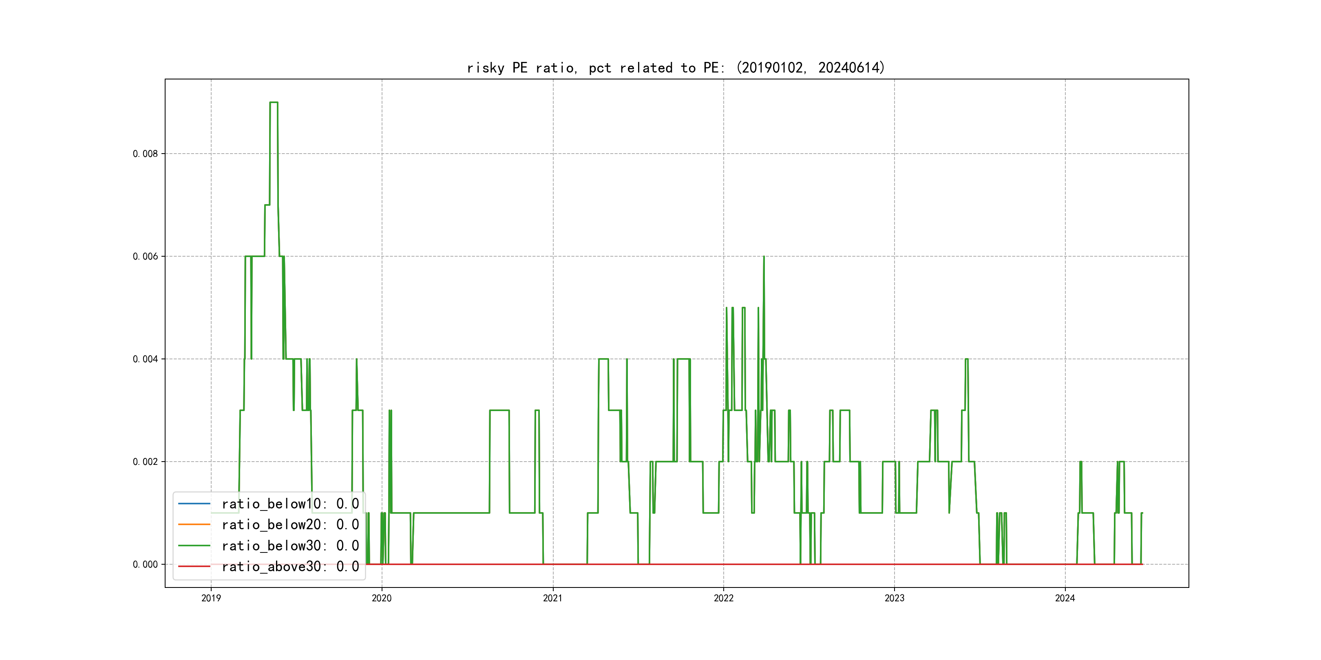Click the red ratio_above30 legend line
This screenshot has height=660, width=1321.
click(194, 566)
